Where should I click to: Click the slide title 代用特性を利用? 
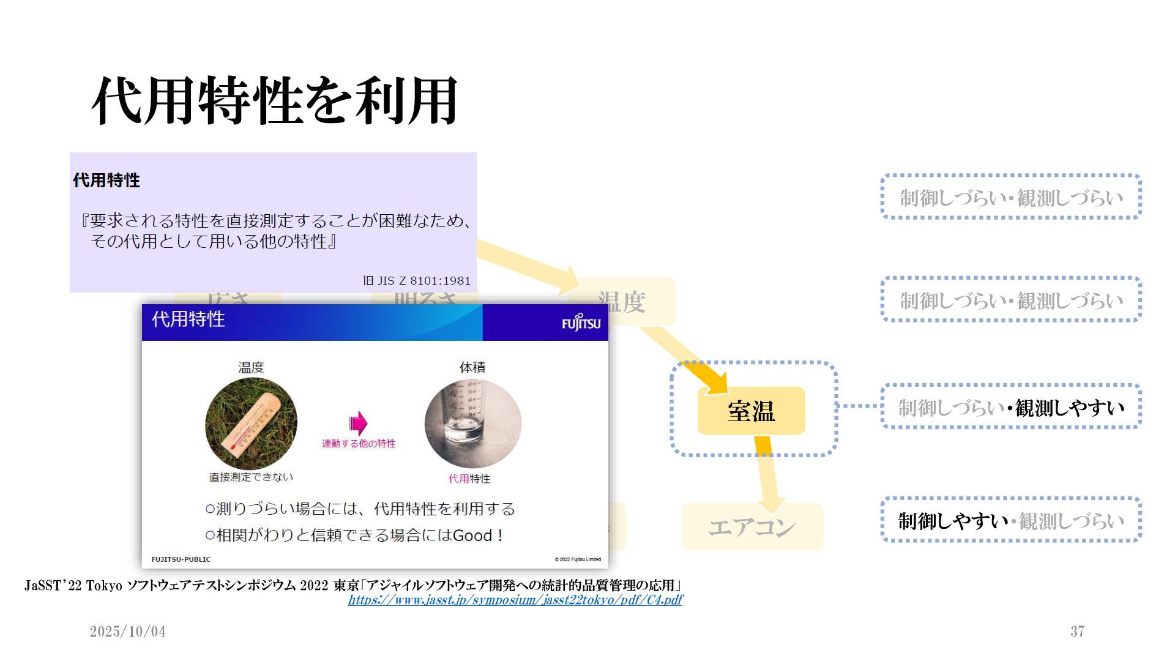[275, 101]
